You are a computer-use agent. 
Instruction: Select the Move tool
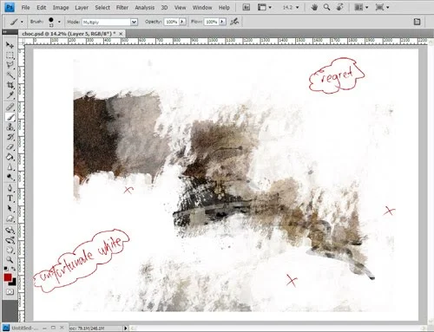click(x=10, y=45)
